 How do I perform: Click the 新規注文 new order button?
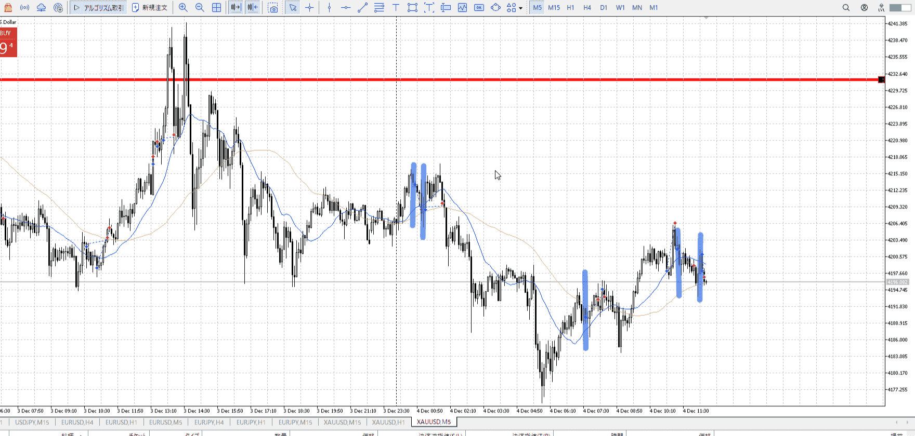pos(150,8)
